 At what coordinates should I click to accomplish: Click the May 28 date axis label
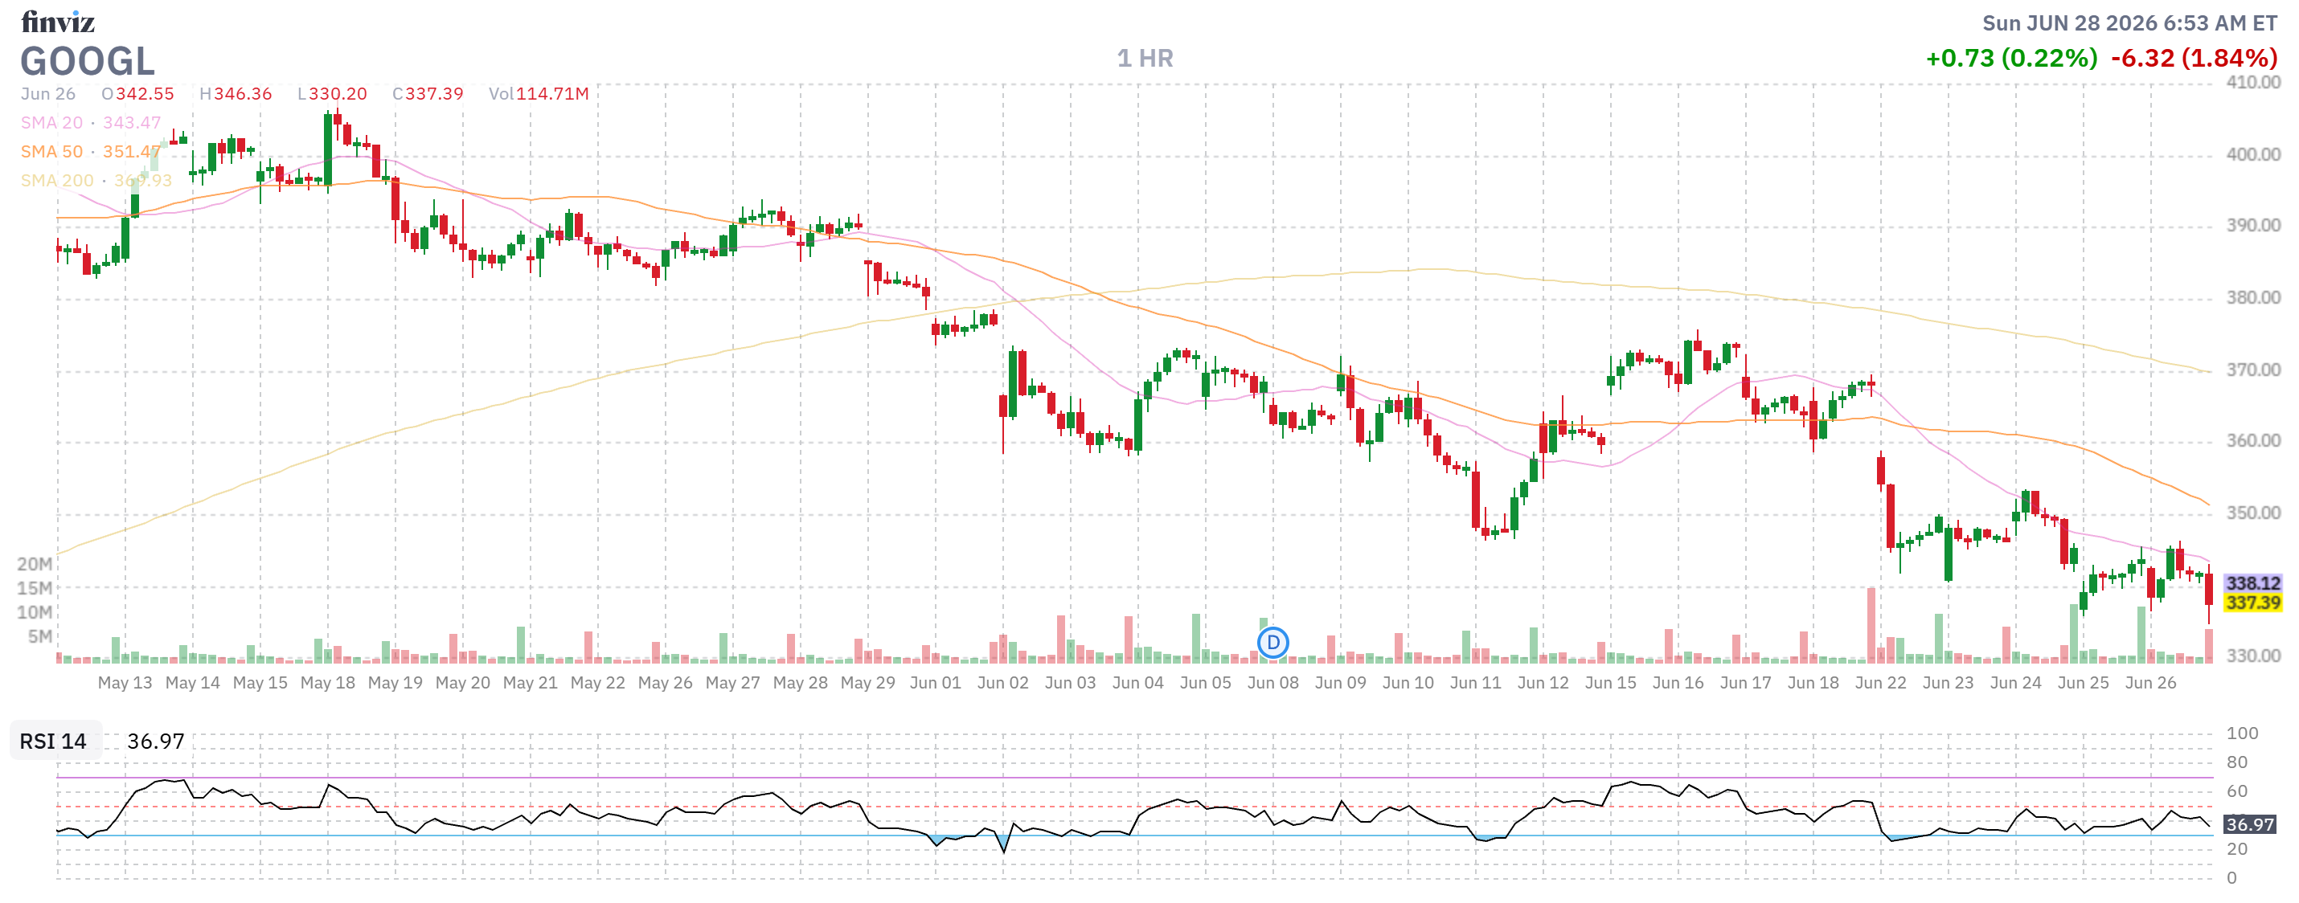(x=801, y=683)
